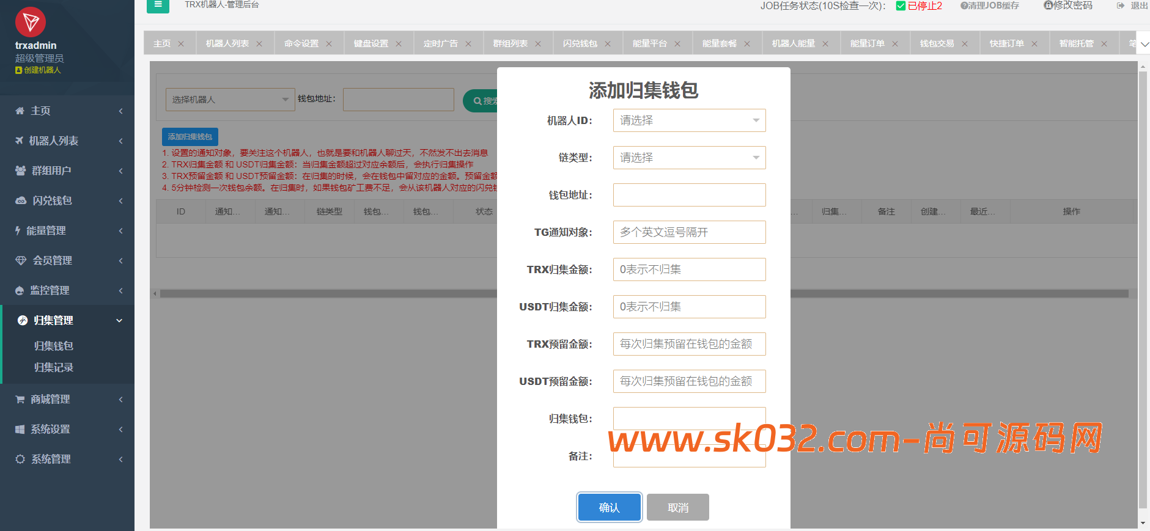Expand the 机器人列表 sidebar menu
Image resolution: width=1150 pixels, height=531 pixels.
tap(120, 141)
